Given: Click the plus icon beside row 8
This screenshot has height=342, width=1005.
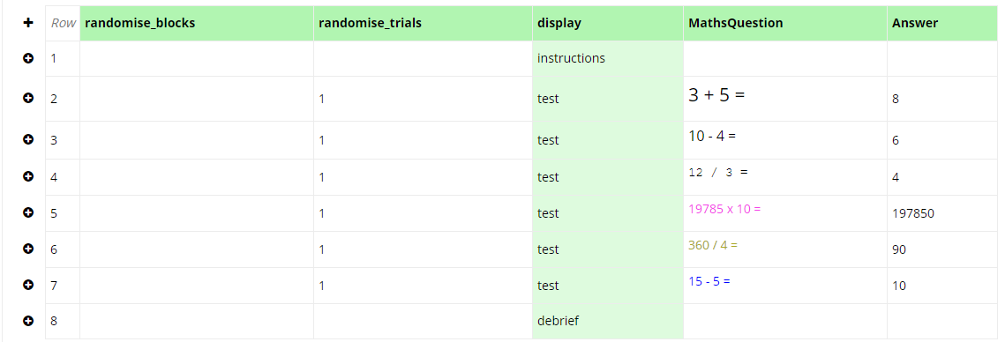Looking at the screenshot, I should (x=28, y=320).
